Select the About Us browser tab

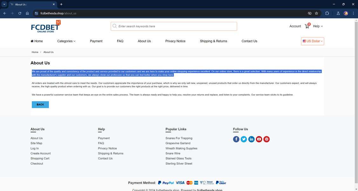tap(33, 4)
